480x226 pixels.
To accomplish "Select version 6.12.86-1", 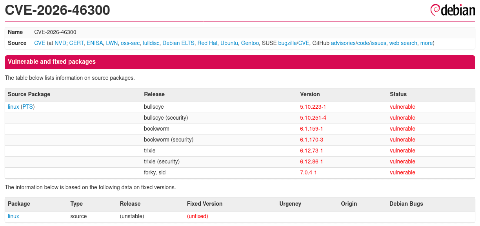I will (x=312, y=161).
